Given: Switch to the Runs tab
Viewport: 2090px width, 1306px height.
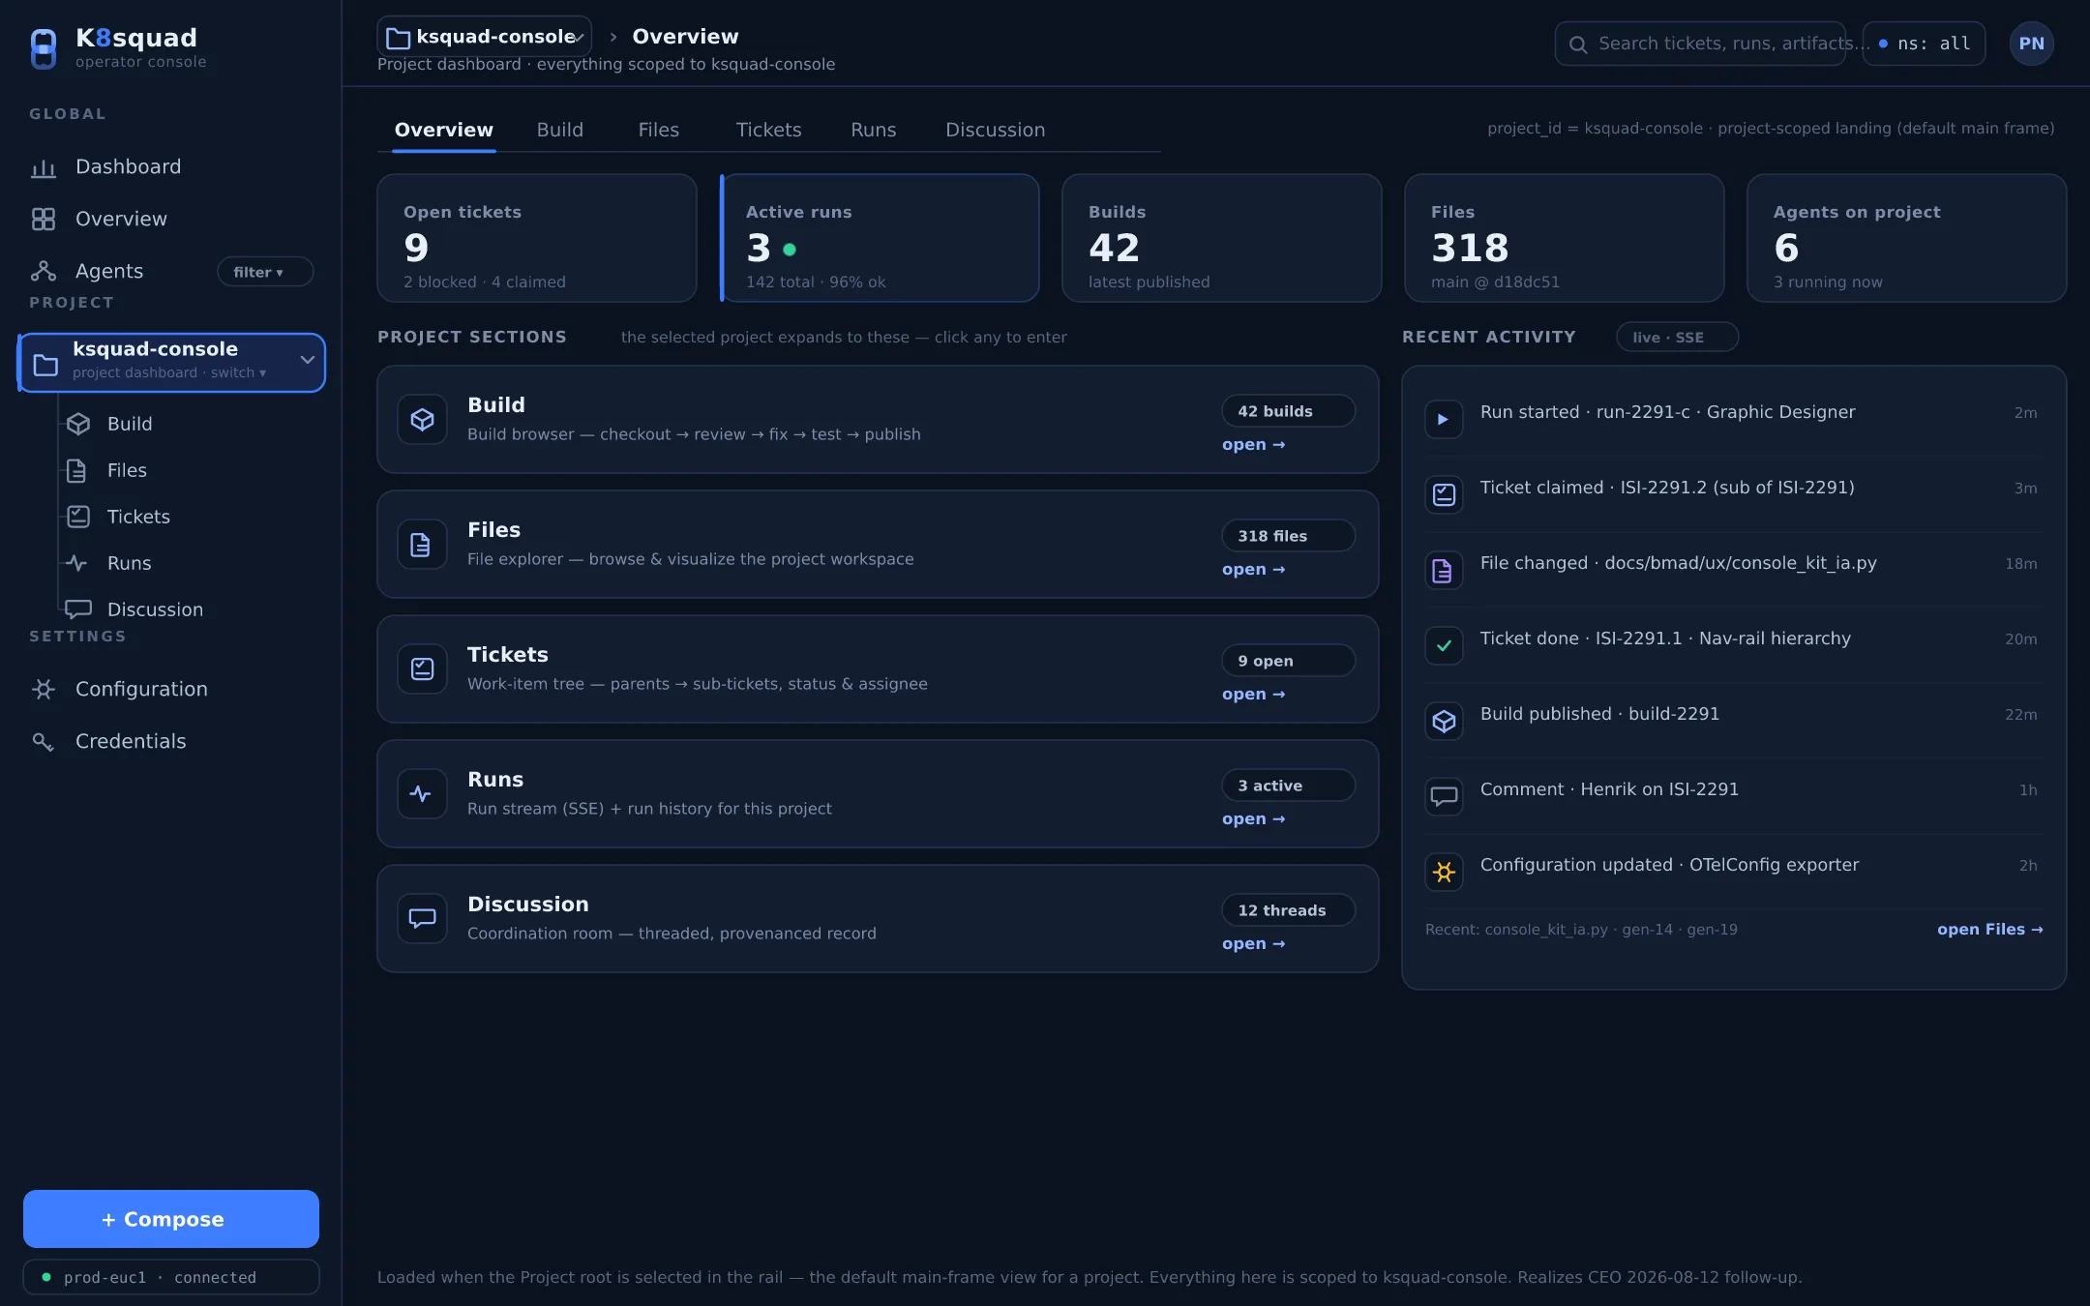Looking at the screenshot, I should click(873, 130).
